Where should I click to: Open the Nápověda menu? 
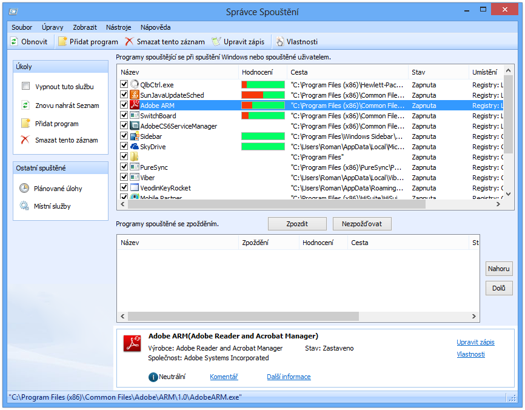(x=155, y=27)
